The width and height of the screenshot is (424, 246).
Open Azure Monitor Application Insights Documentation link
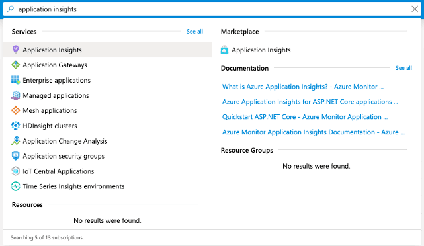(x=314, y=132)
